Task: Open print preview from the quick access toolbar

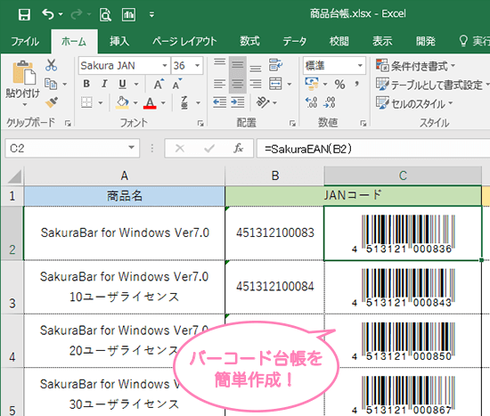Action: [105, 14]
